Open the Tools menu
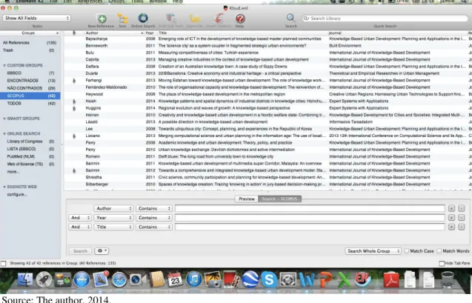The image size is (472, 303). [x=137, y=1]
